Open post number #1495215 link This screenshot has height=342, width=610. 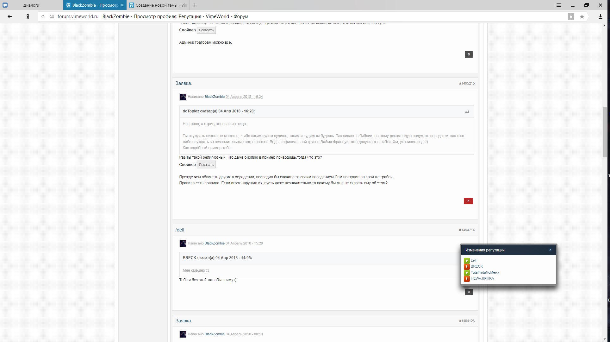pyautogui.click(x=467, y=83)
